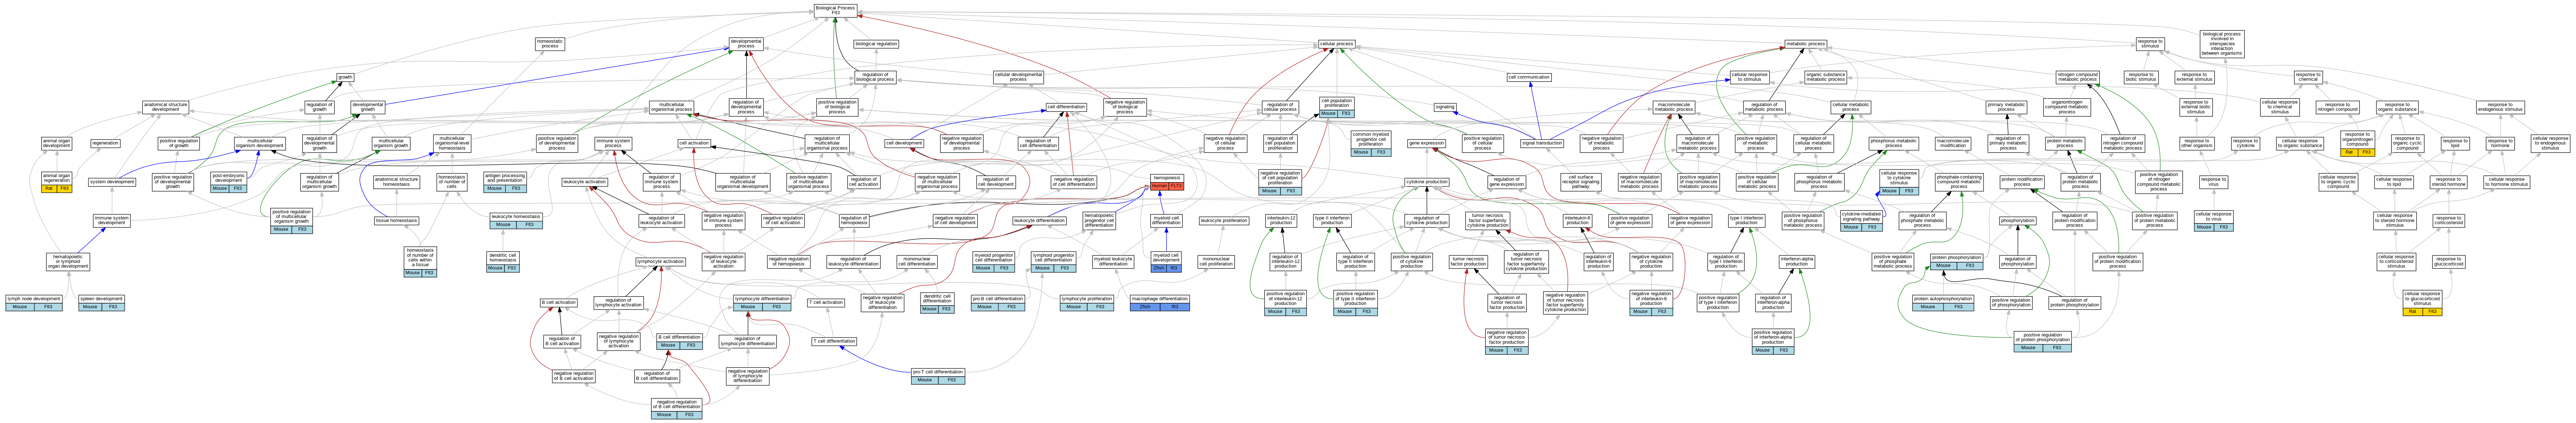Select the root 'Biological Process F83' node

tap(835, 10)
